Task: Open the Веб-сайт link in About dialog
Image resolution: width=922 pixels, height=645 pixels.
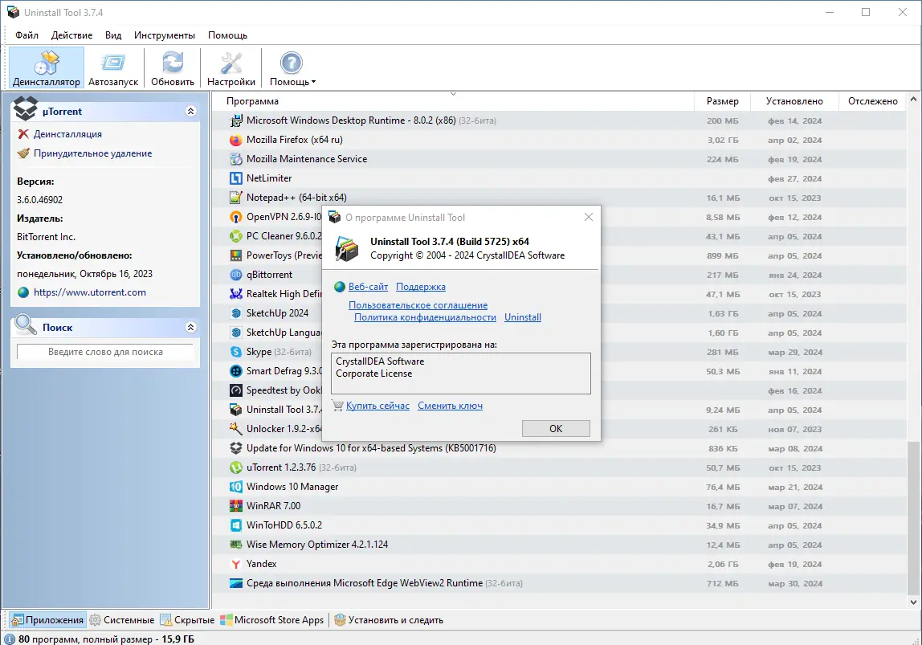Action: coord(368,287)
